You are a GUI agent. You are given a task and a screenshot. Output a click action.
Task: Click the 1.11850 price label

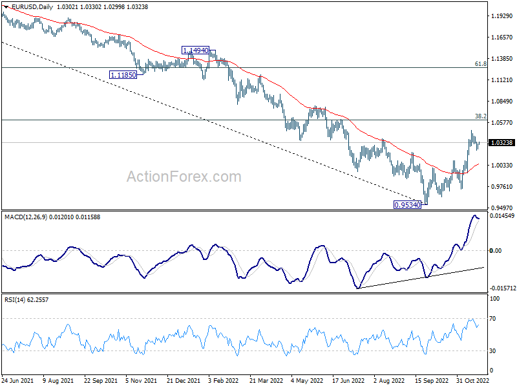coord(123,75)
